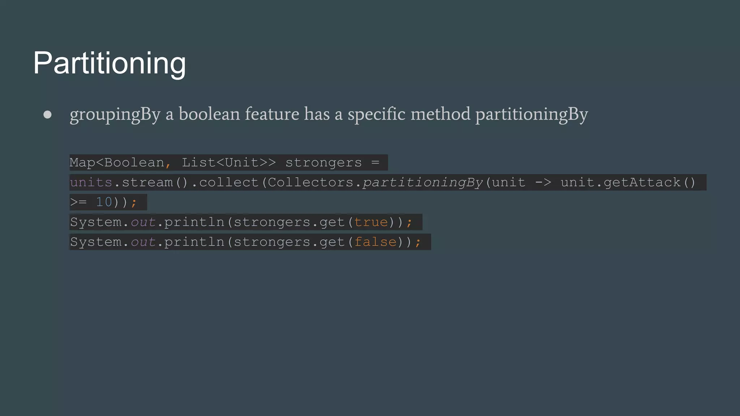Click the 'strongers' variable in the declaration line

coord(323,163)
